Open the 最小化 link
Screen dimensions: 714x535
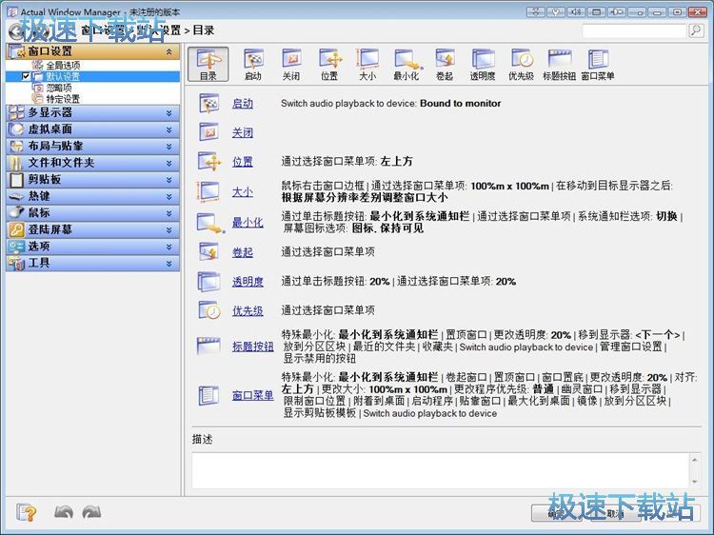pyautogui.click(x=248, y=222)
